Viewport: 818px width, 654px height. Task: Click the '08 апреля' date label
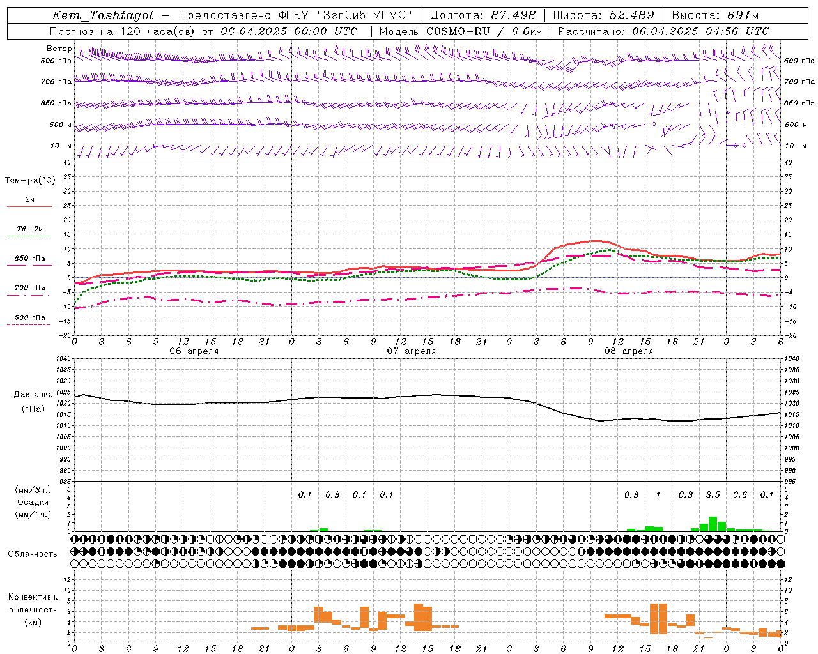click(x=629, y=351)
